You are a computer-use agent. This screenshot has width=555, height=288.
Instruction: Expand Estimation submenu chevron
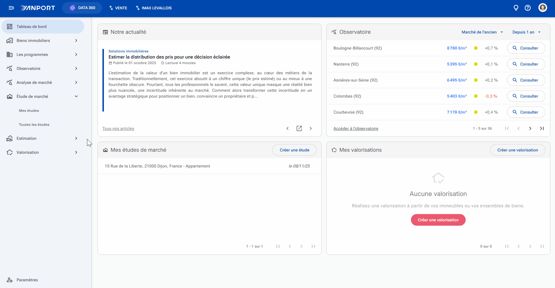76,138
